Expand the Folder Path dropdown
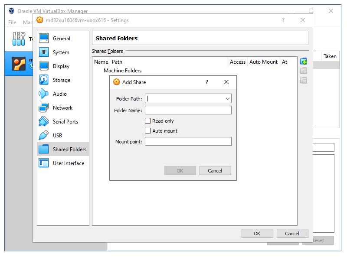This screenshot has height=260, width=347. 227,99
